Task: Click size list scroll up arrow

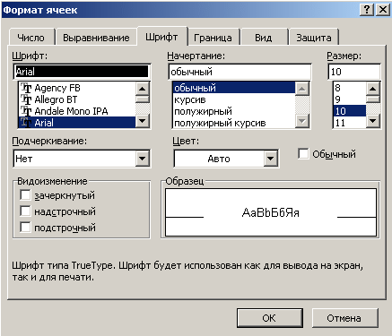Action: coord(373,89)
